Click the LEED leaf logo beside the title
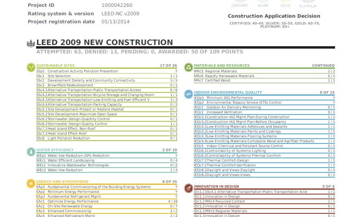The width and height of the screenshot is (364, 217). [x=31, y=43]
